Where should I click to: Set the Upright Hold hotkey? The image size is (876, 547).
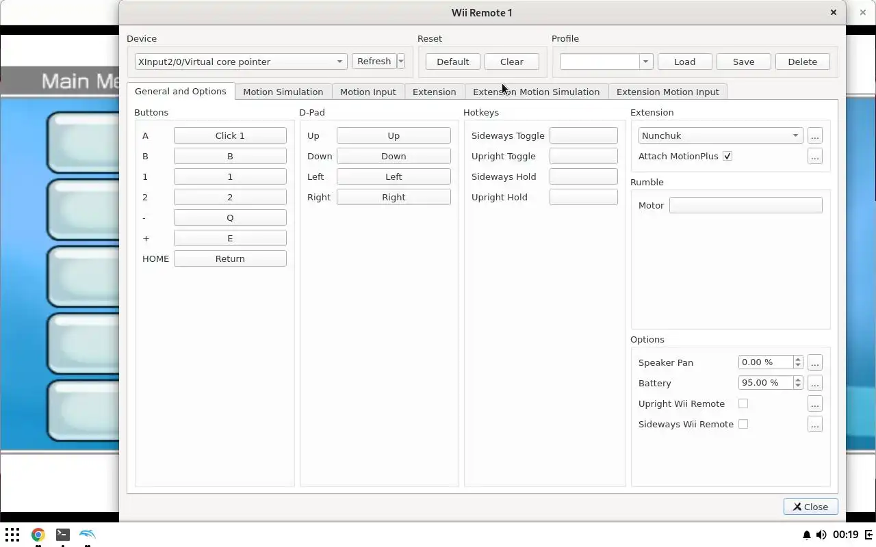(x=584, y=197)
